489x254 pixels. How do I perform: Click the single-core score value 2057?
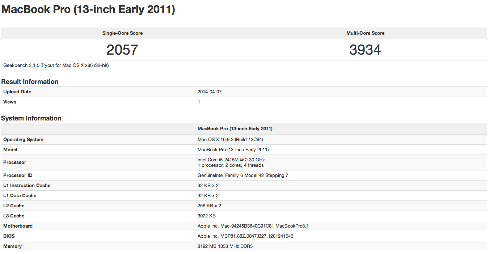122,50
